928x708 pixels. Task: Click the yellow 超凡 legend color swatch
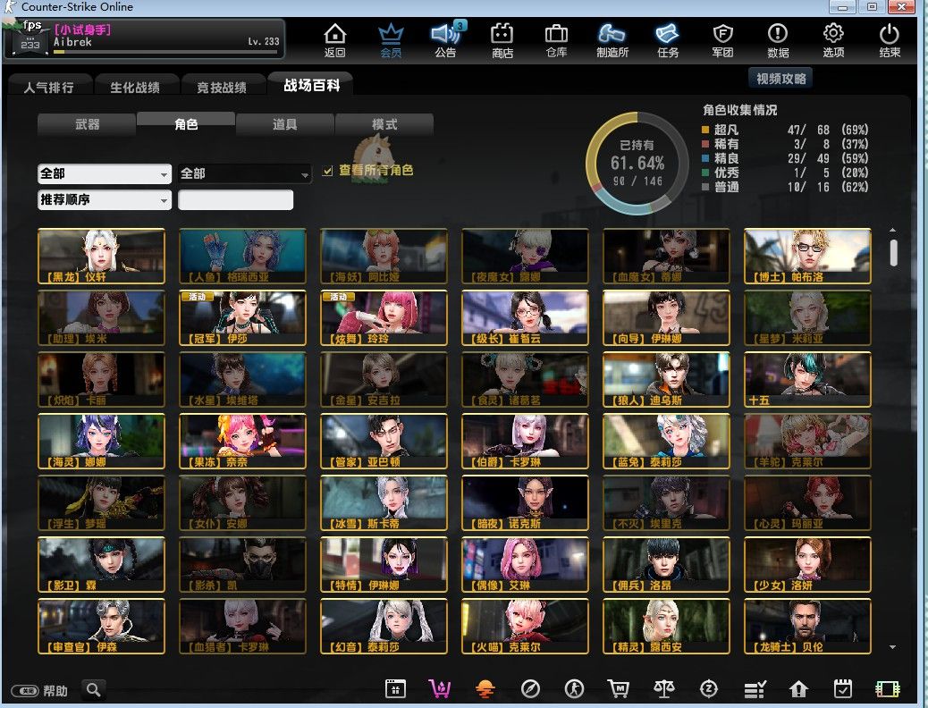tap(705, 131)
